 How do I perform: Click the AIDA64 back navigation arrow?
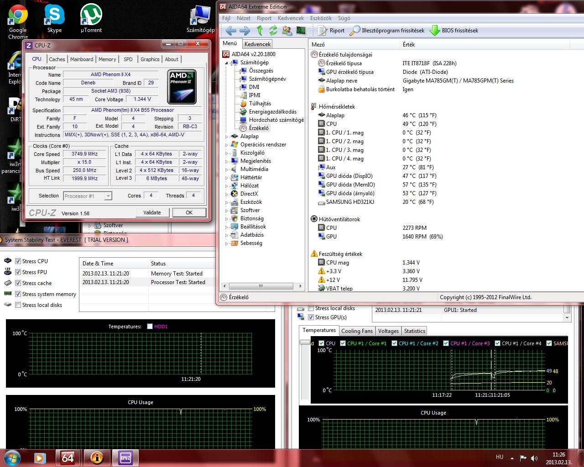[x=231, y=31]
